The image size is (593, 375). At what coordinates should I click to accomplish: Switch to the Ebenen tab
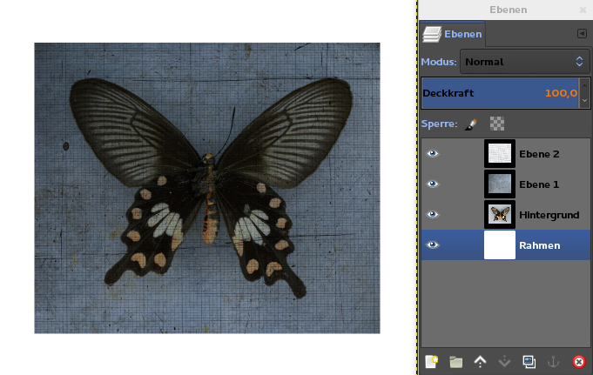(x=452, y=34)
